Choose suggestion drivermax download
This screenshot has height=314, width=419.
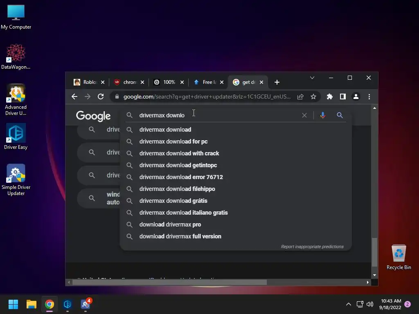(236, 130)
